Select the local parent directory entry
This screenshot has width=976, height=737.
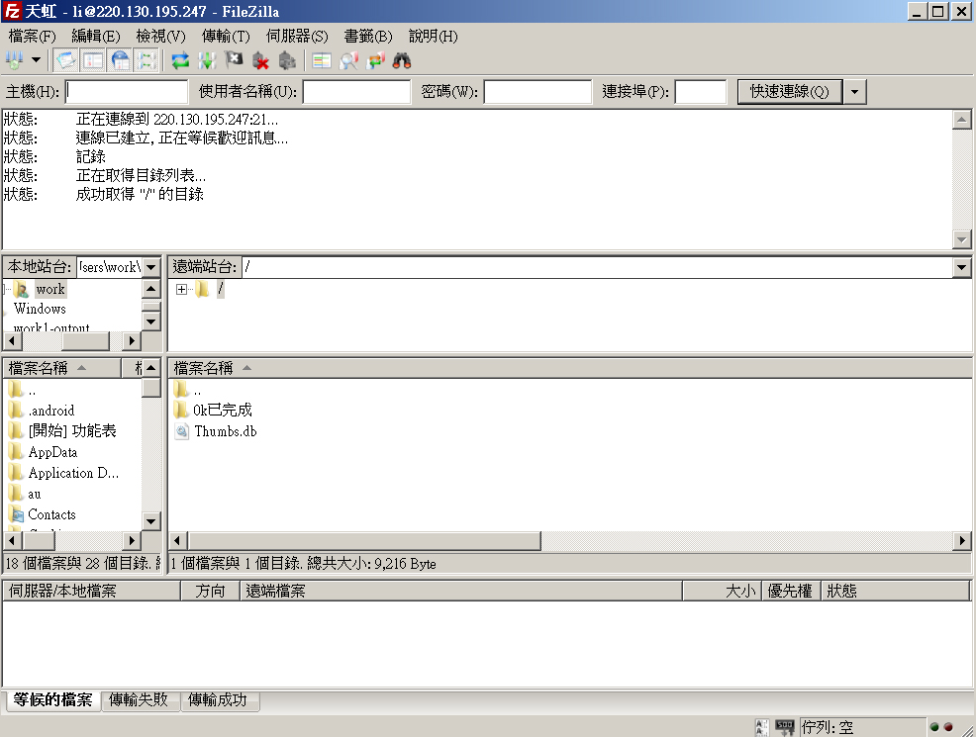pyautogui.click(x=32, y=390)
